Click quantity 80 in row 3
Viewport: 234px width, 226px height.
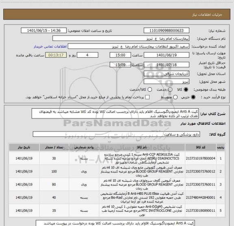point(54,185)
